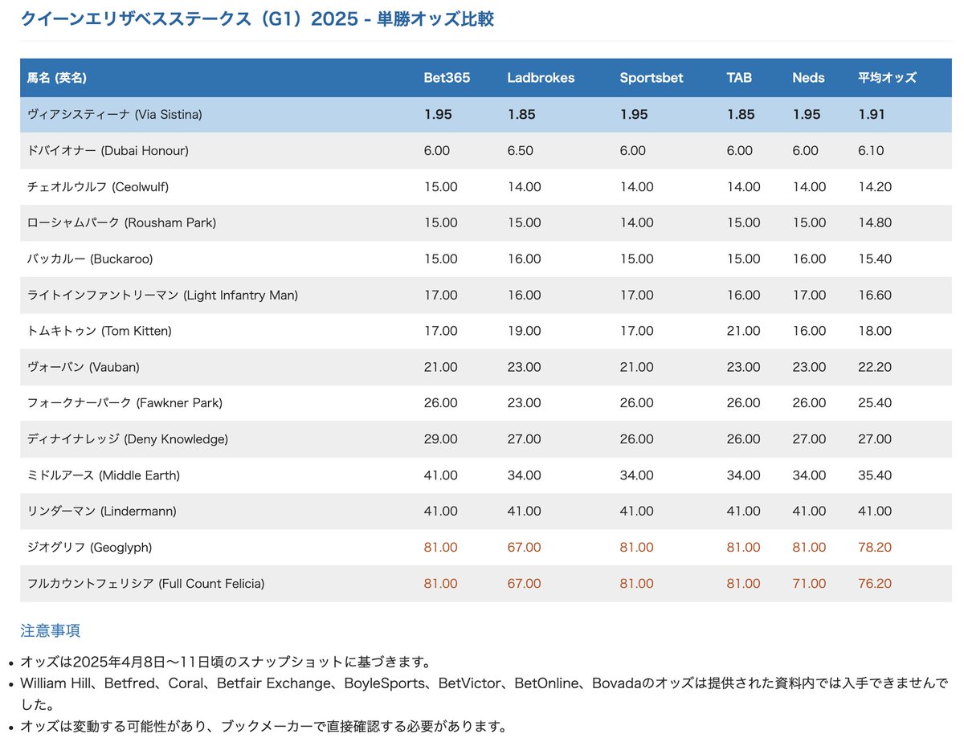This screenshot has width=964, height=742.
Task: Click Light Infantry Man average 16.60
Action: point(875,295)
